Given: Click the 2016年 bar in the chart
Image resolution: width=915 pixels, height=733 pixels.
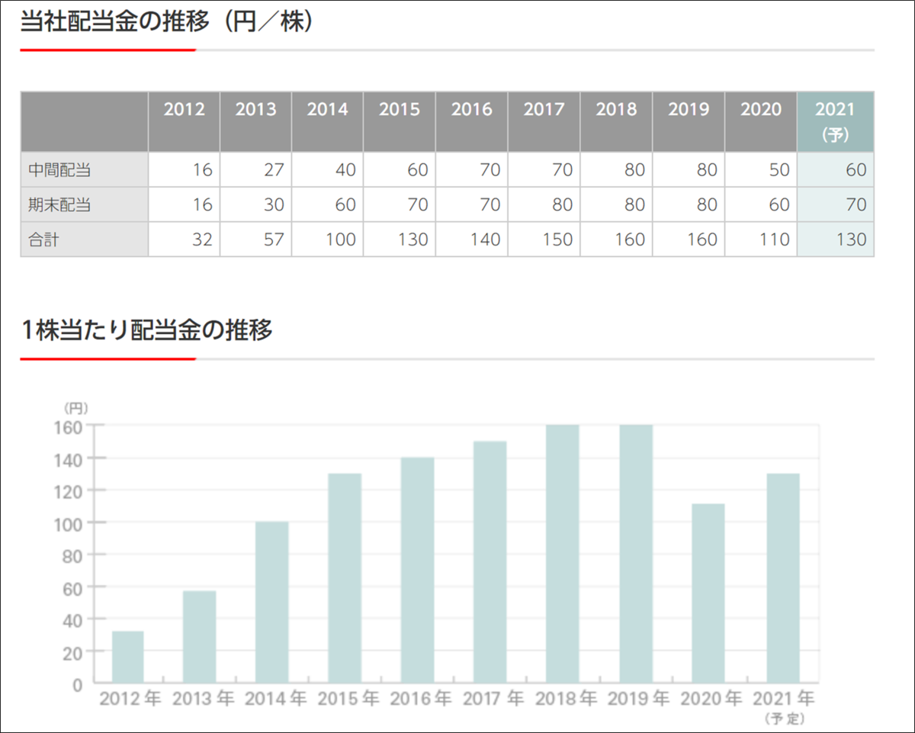Looking at the screenshot, I should click(x=418, y=570).
